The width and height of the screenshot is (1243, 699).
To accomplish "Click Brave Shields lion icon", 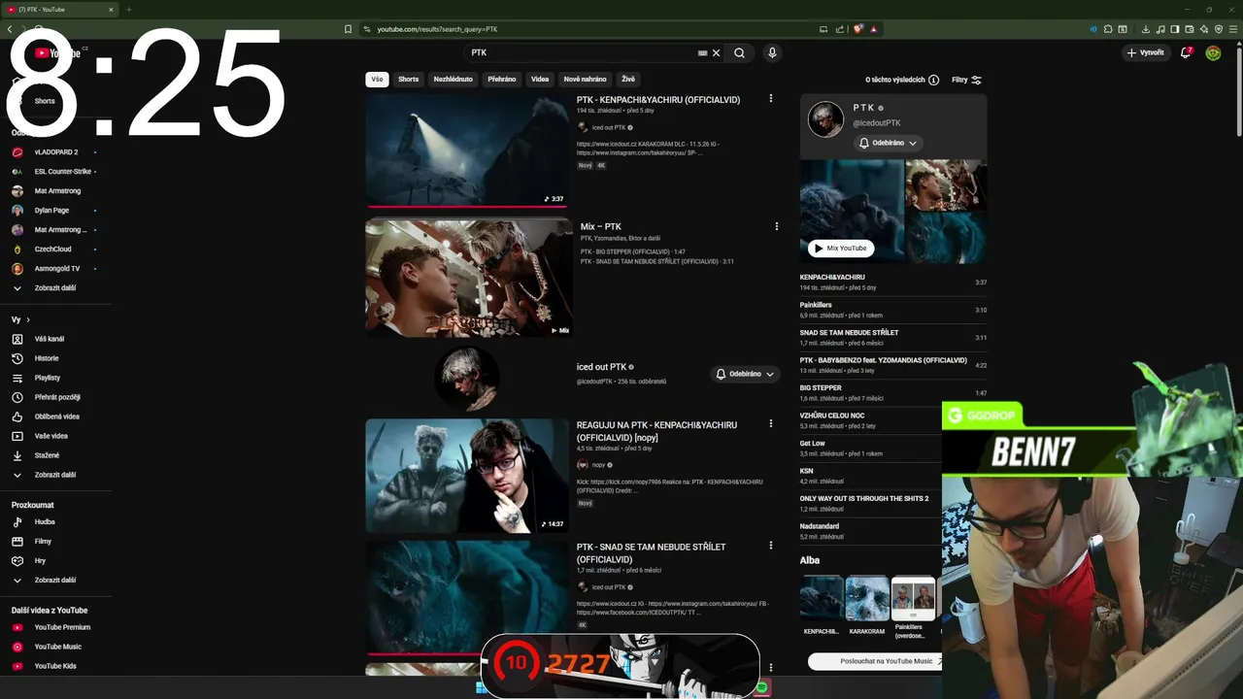I will (858, 29).
